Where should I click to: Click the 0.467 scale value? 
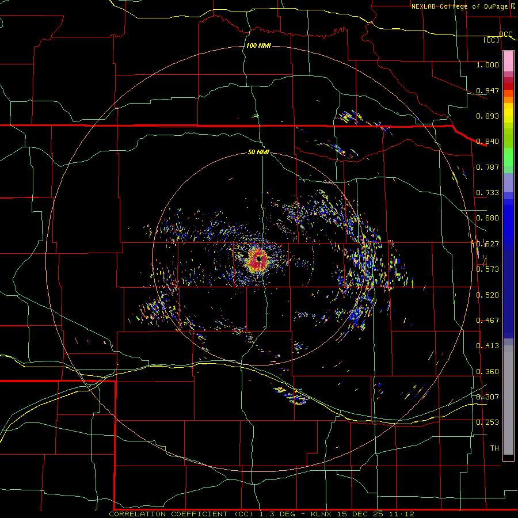click(x=487, y=321)
